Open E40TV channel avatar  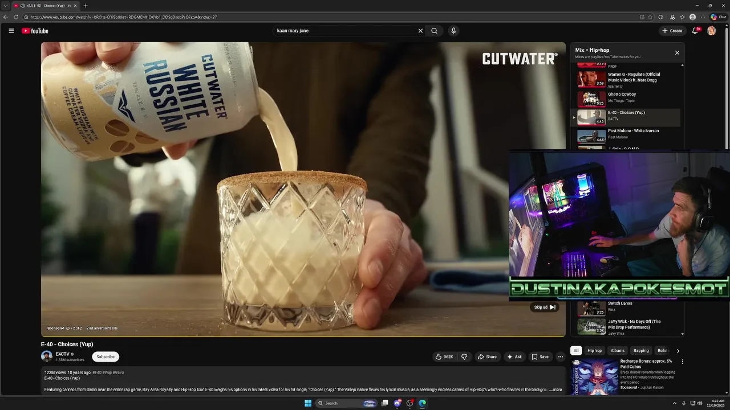[x=47, y=356]
